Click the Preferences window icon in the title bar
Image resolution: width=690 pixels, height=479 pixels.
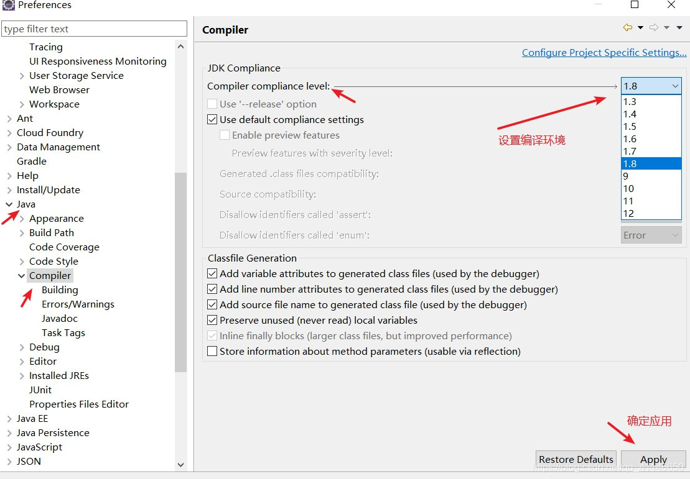click(x=8, y=5)
